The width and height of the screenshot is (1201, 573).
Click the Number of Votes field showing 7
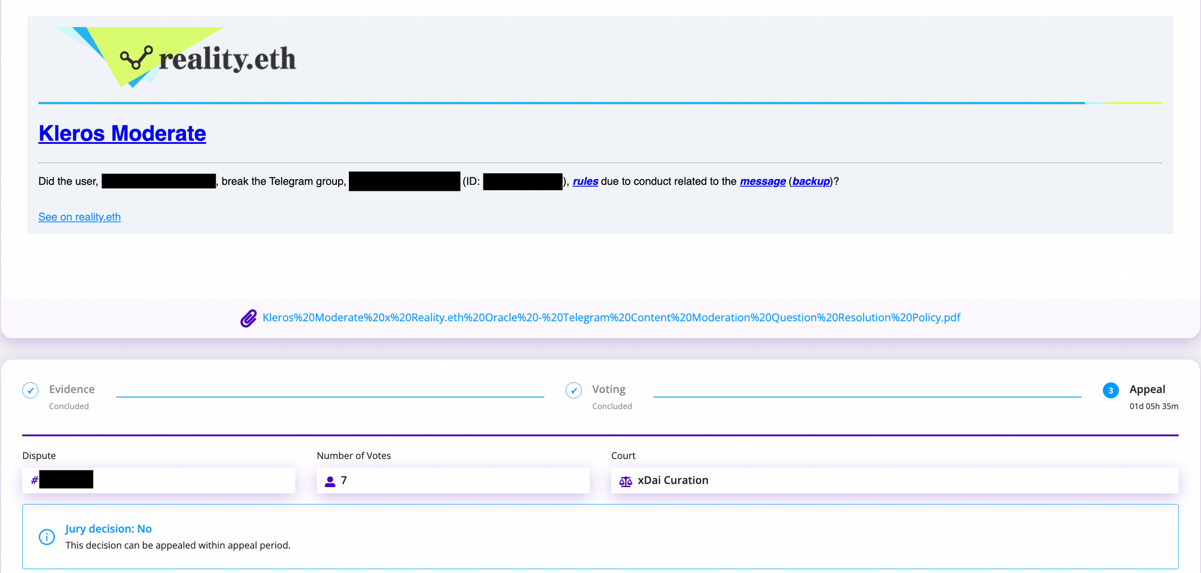click(453, 480)
